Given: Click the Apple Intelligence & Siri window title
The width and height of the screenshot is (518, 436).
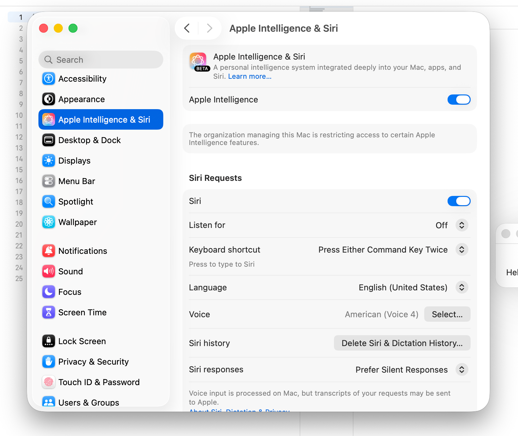Looking at the screenshot, I should (284, 28).
